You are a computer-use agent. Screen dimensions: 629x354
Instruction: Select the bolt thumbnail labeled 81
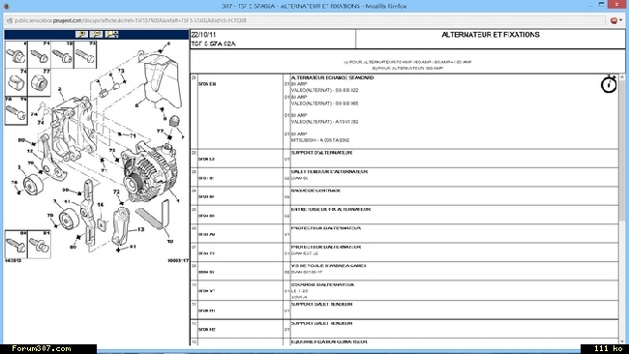point(39,244)
